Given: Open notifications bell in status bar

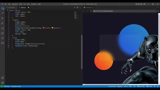Looking at the screenshot, I should [158, 86].
